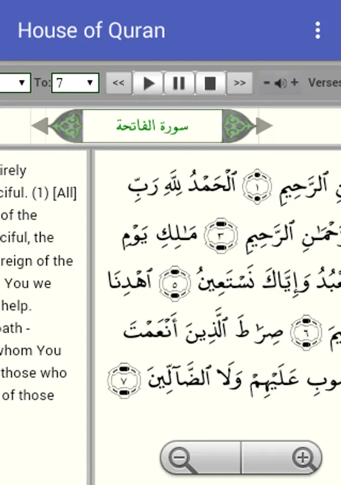Tap verse marker number ٧
The image size is (341, 485).
click(x=124, y=381)
